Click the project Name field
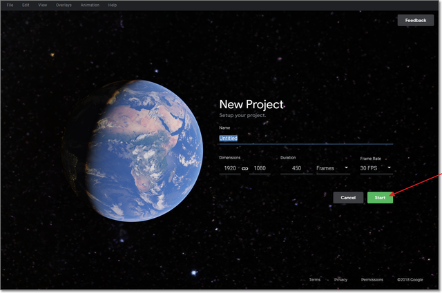Viewport: 442px width, 293px height. point(305,138)
